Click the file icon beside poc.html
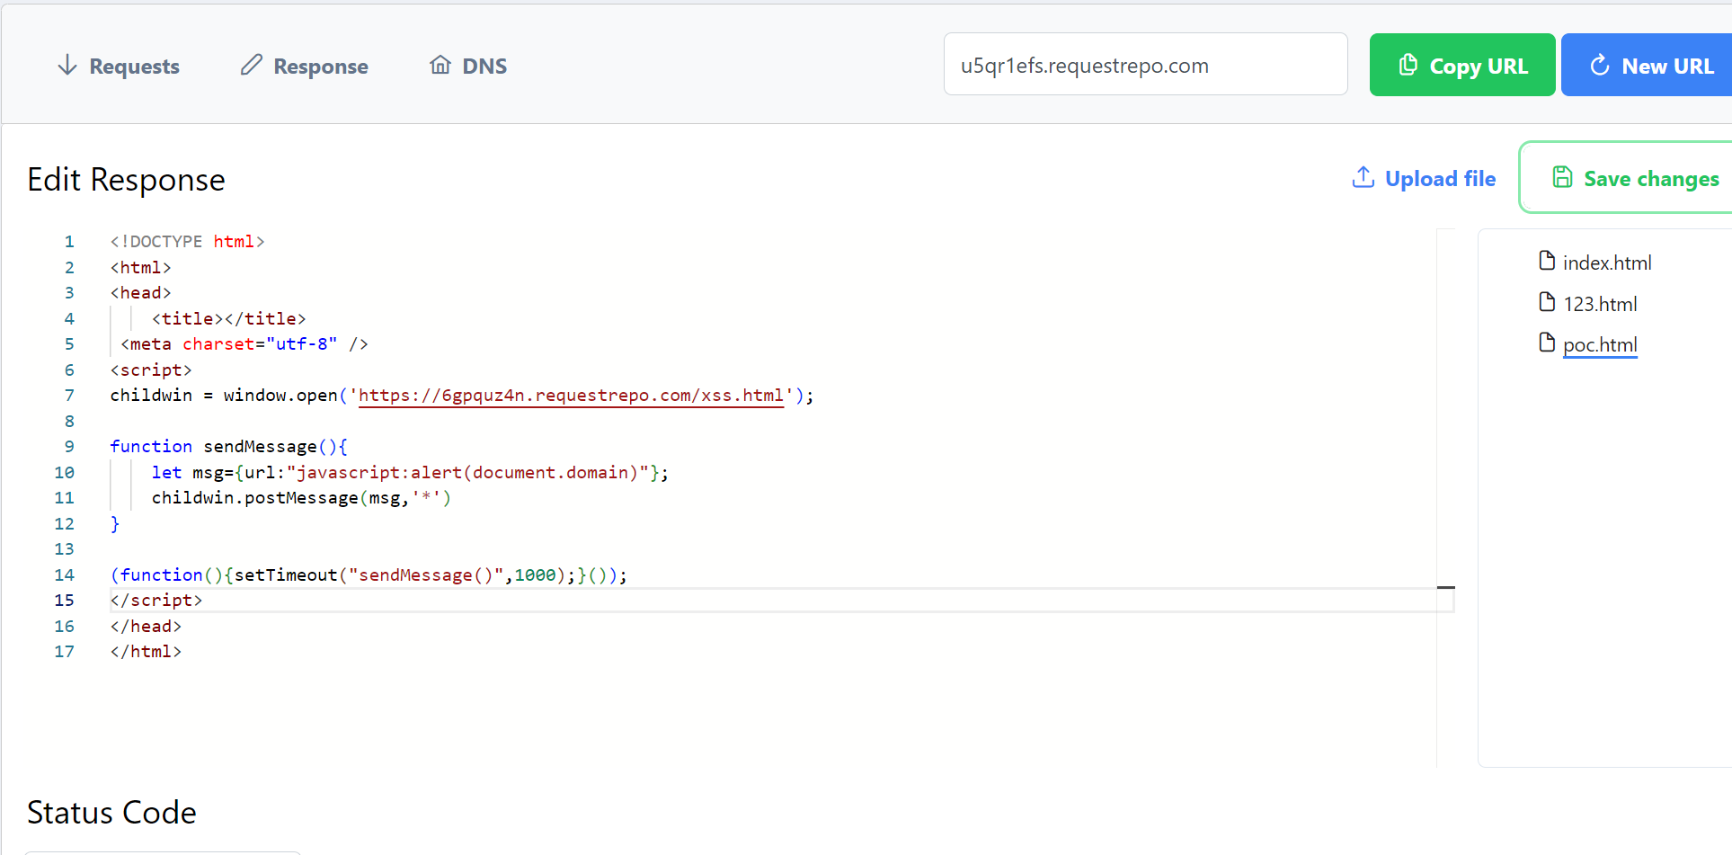The height and width of the screenshot is (855, 1732). (1547, 343)
